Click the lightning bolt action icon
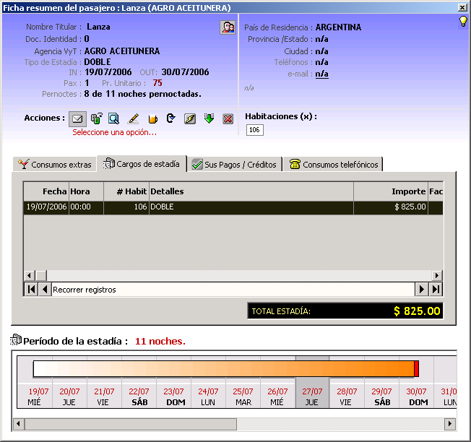 pyautogui.click(x=190, y=118)
